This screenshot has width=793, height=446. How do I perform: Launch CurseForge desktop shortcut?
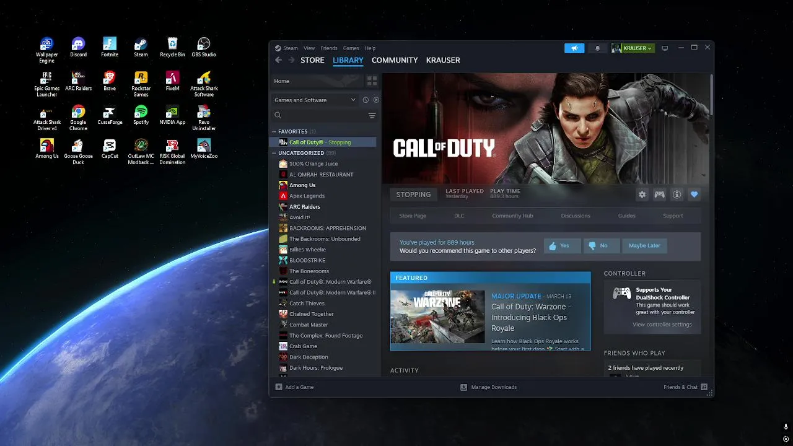(x=110, y=115)
